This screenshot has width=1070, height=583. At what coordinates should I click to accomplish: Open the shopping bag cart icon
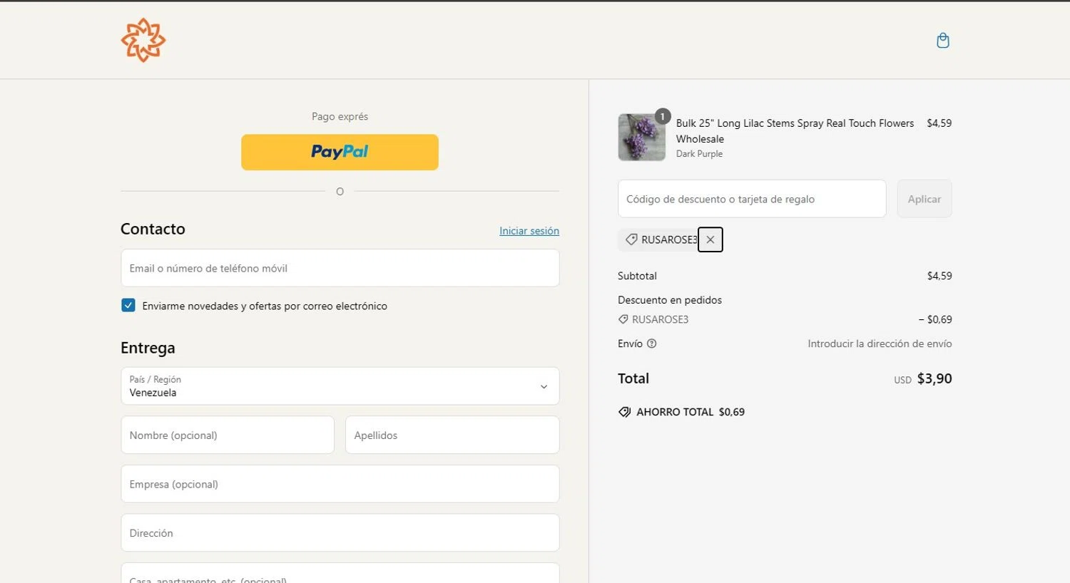(943, 41)
